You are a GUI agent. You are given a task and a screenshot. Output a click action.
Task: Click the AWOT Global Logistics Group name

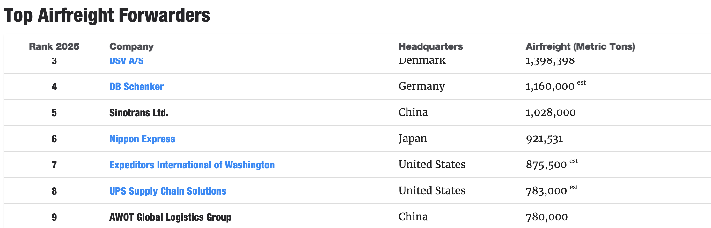pyautogui.click(x=170, y=217)
